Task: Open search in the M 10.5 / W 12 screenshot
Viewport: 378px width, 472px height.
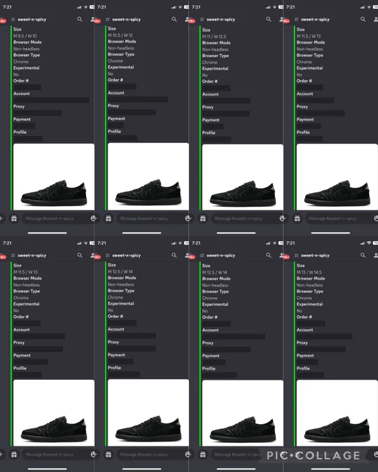Action: pos(174,19)
